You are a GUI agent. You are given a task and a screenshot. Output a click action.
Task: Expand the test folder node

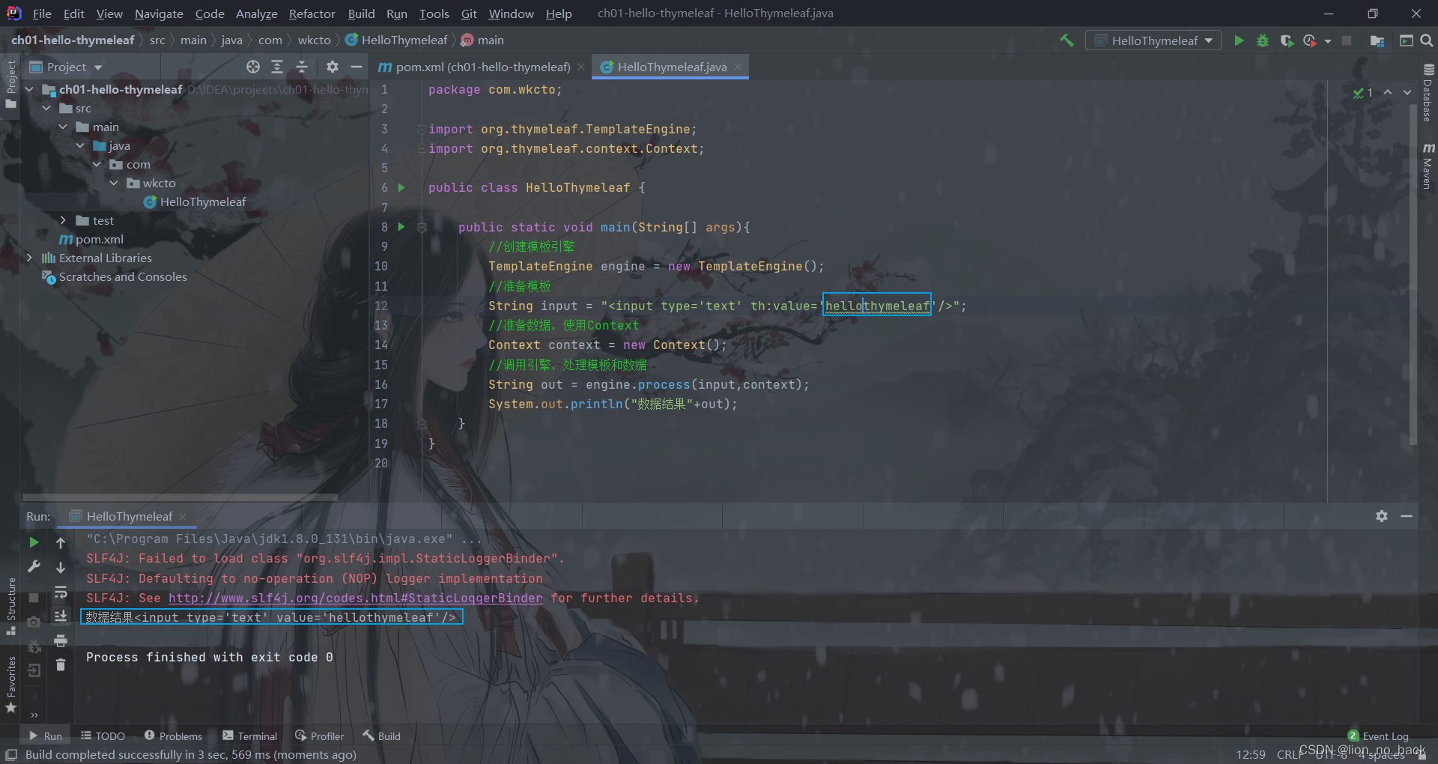tap(63, 220)
